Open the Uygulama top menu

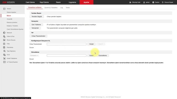click(x=72, y=2)
